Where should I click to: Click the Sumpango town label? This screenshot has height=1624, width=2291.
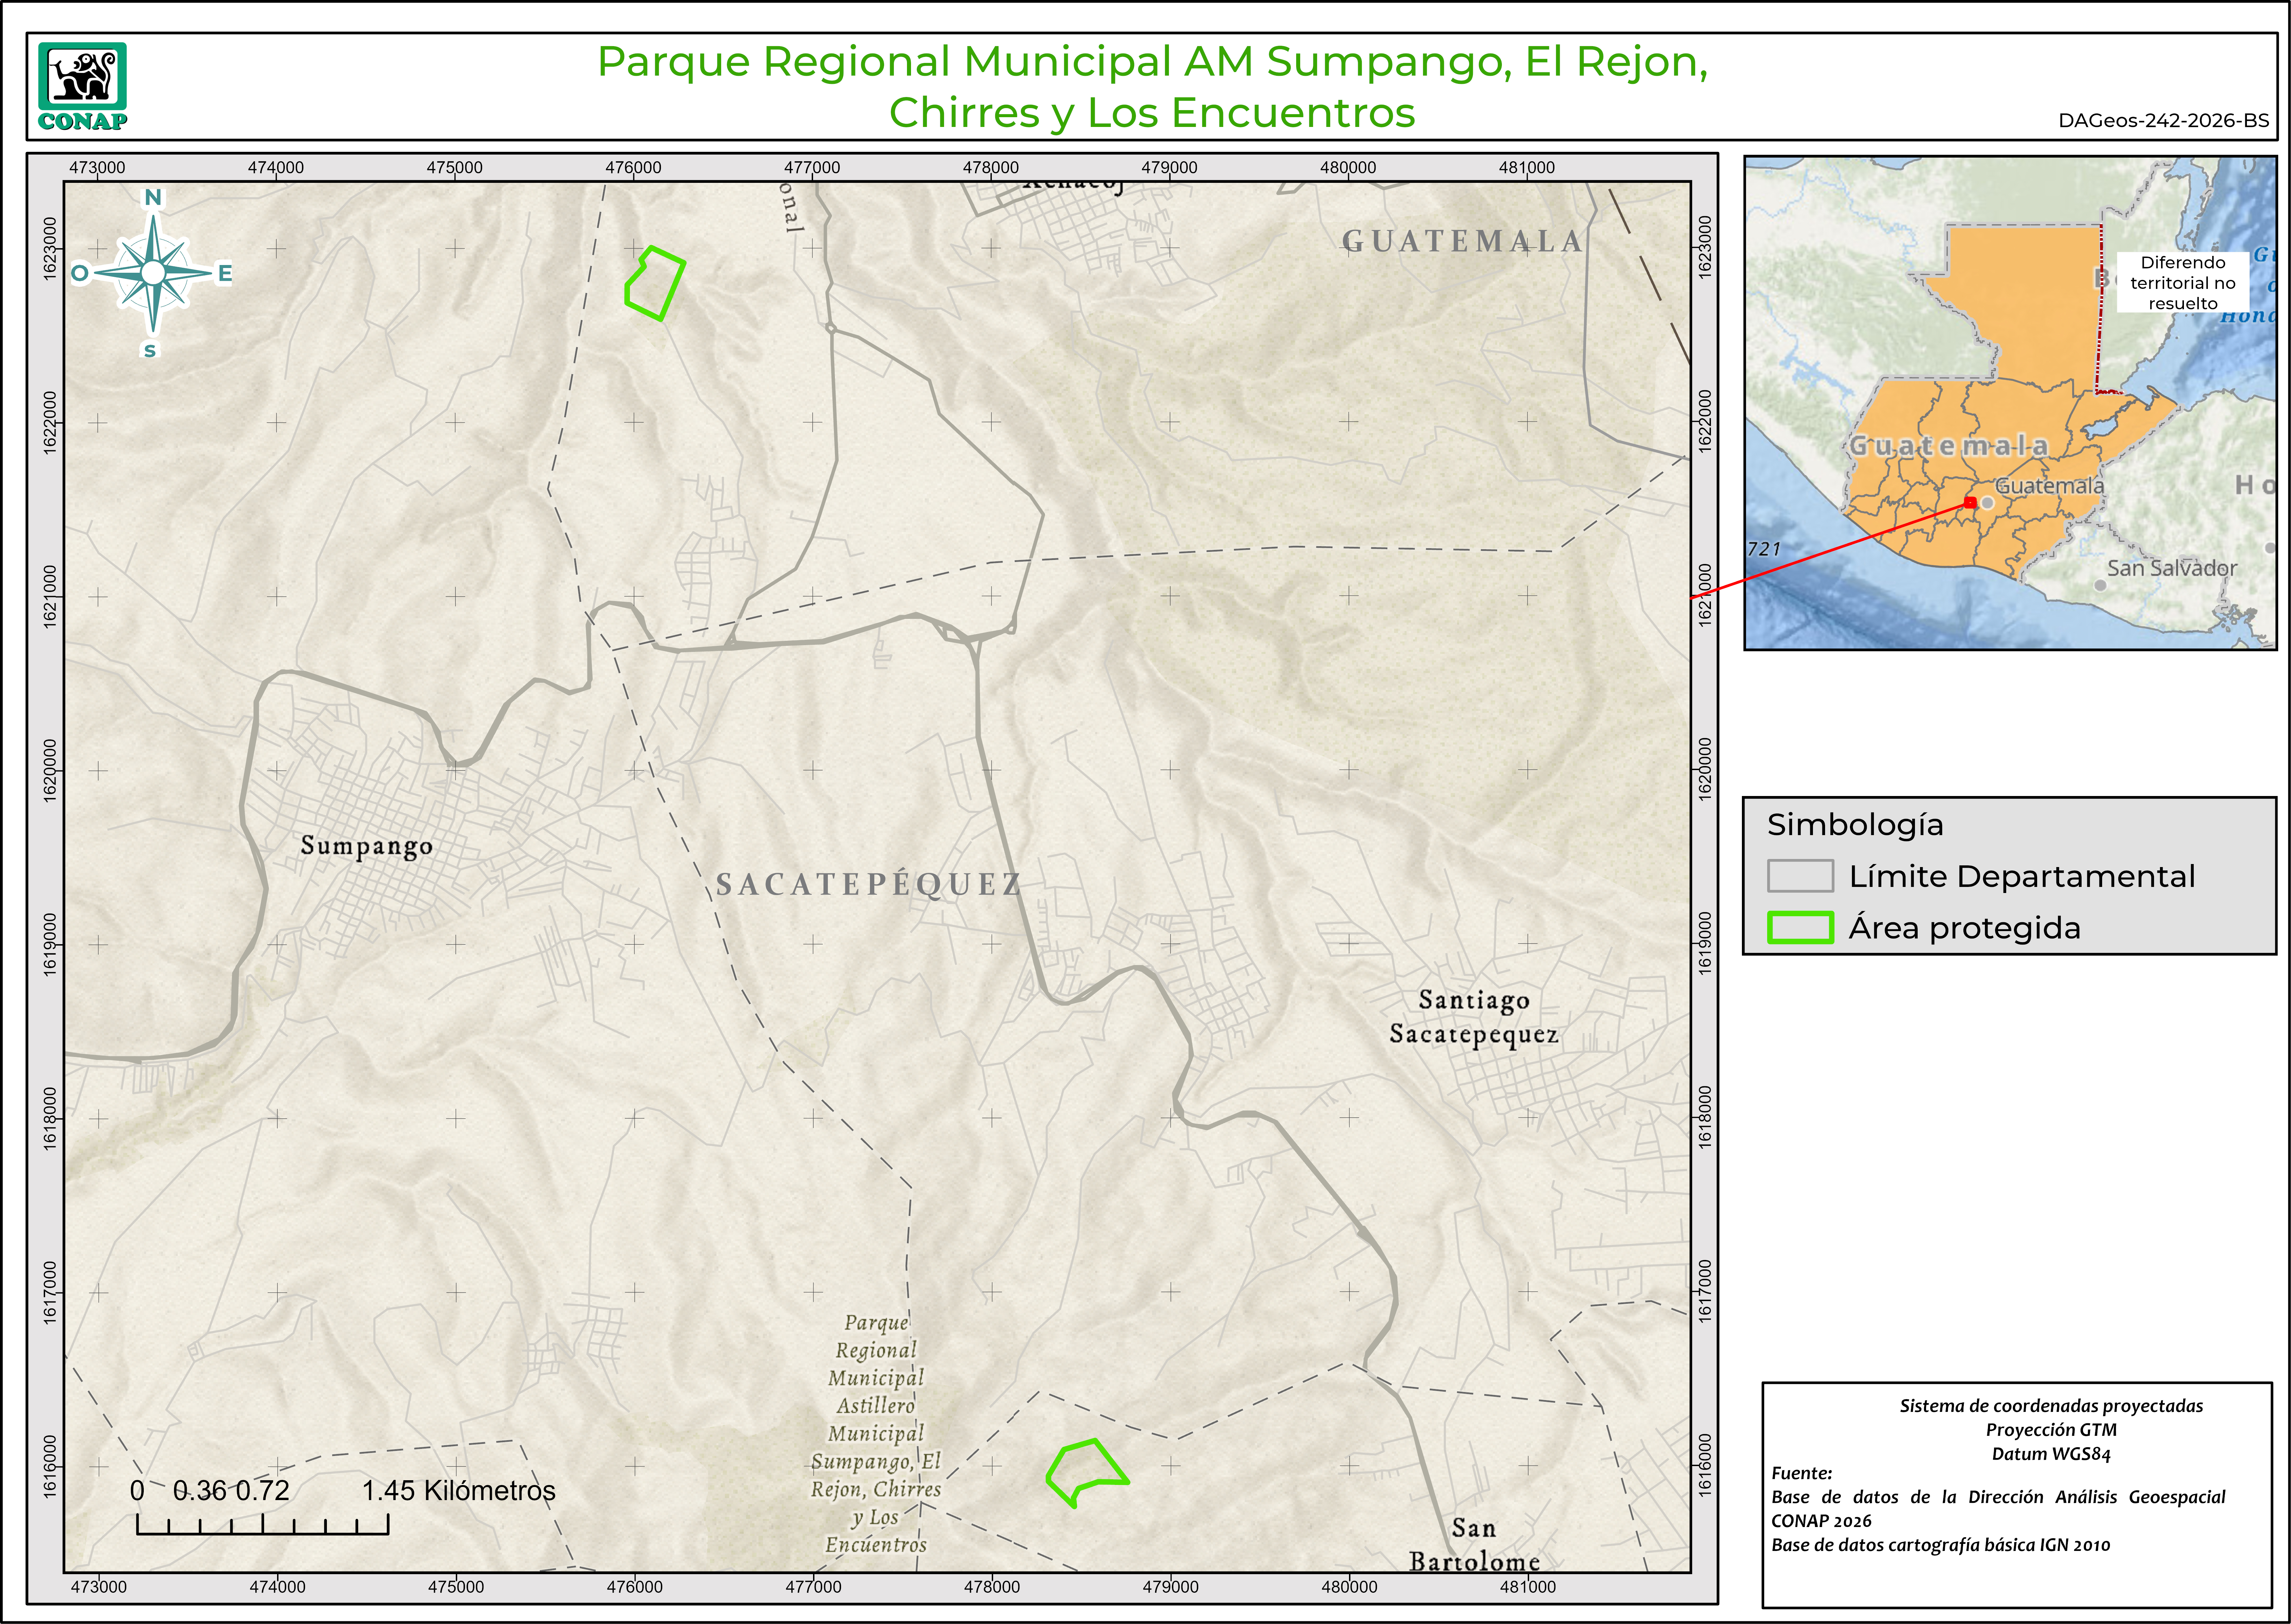pos(367,845)
